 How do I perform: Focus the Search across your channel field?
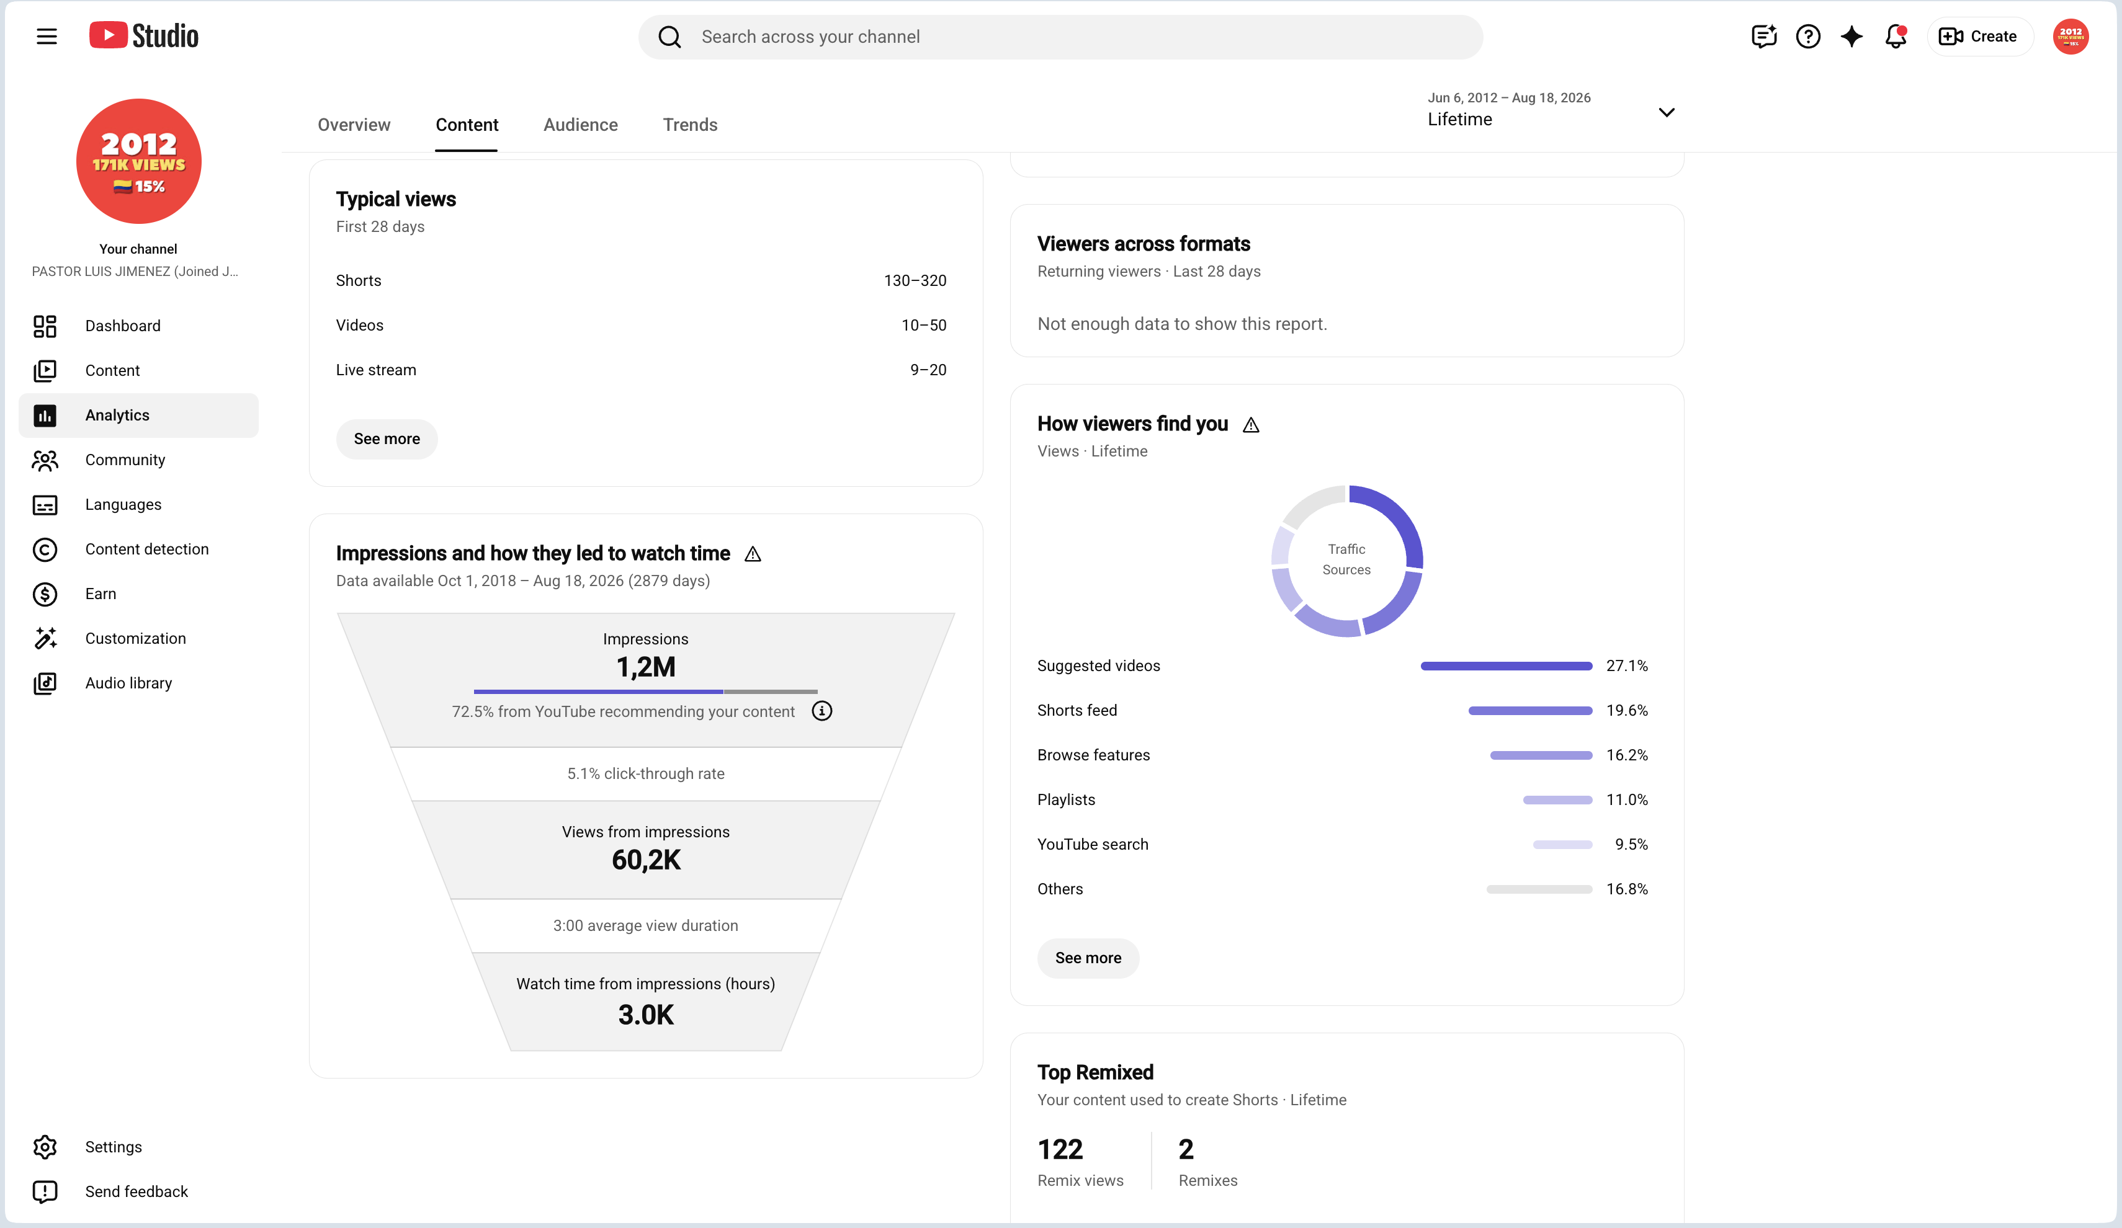click(x=1060, y=36)
